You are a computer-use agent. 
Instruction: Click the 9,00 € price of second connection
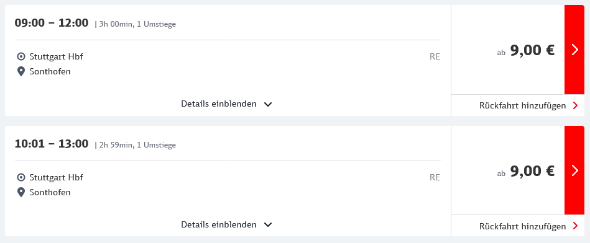pos(532,170)
